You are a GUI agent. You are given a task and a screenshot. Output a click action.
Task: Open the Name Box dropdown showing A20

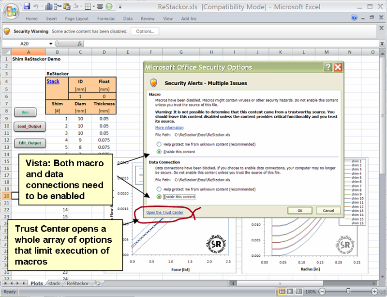pyautogui.click(x=51, y=44)
